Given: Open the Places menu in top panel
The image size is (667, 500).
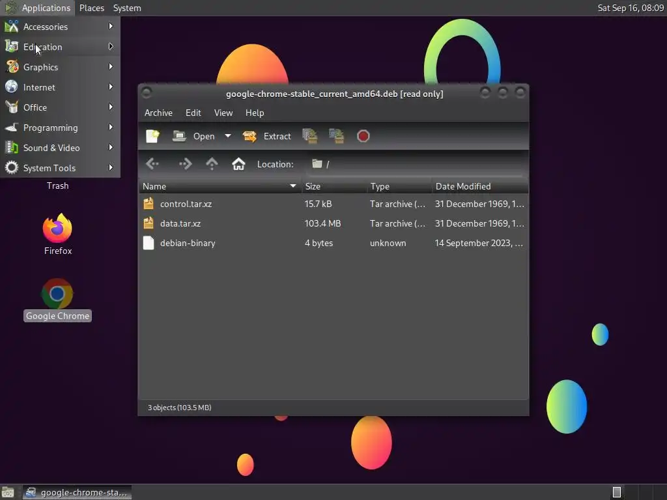Looking at the screenshot, I should pos(91,8).
